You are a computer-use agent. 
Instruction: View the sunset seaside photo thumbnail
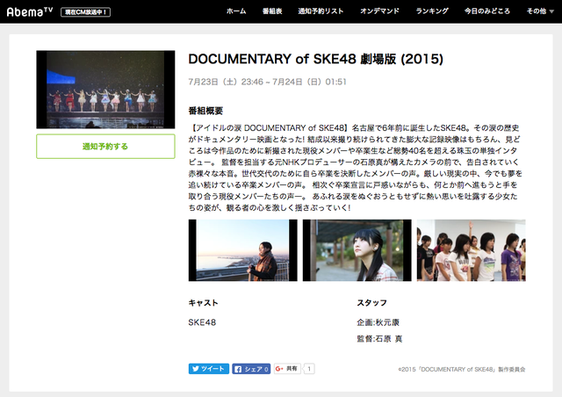point(242,250)
